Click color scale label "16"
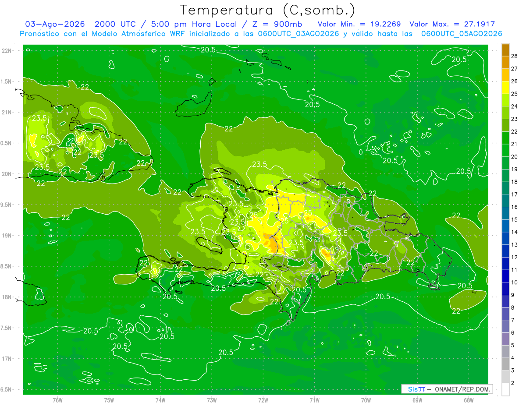 click(x=515, y=207)
